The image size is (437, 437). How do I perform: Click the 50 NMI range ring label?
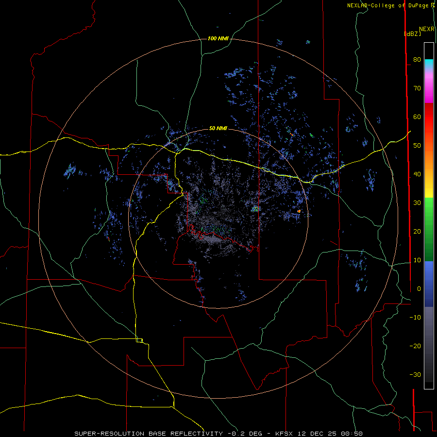click(x=218, y=128)
